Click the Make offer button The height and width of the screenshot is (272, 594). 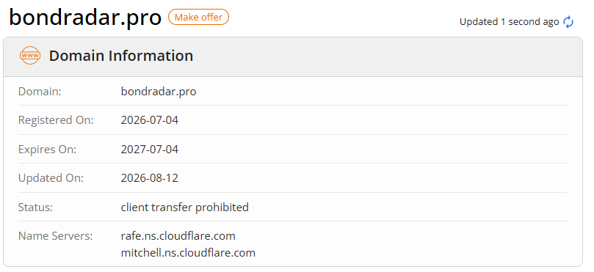198,17
